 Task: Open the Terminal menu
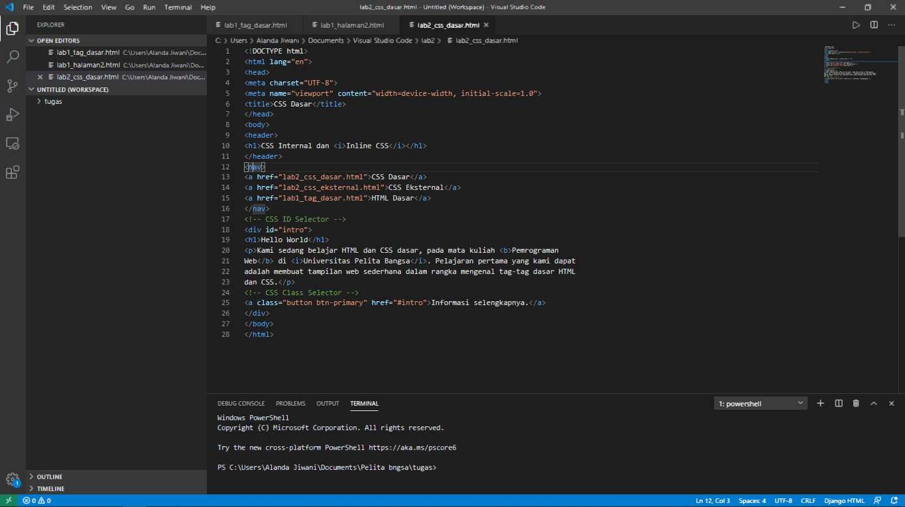178,7
